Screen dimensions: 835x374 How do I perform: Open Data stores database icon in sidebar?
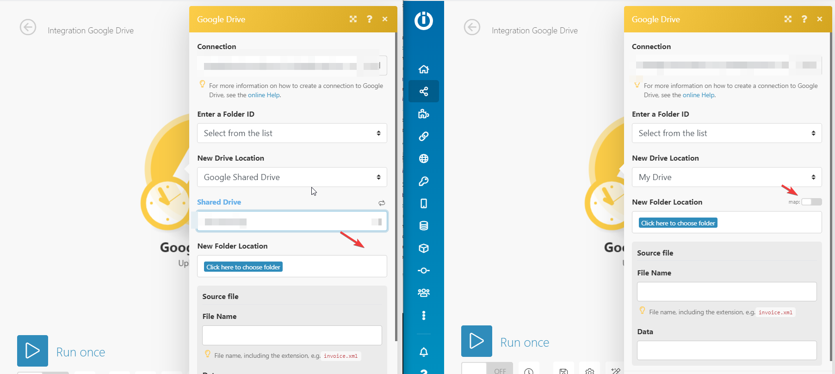[424, 226]
